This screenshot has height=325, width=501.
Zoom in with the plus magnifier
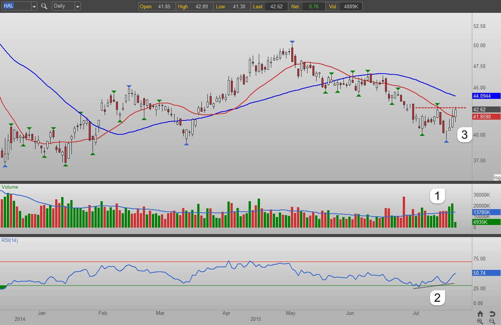point(480,321)
